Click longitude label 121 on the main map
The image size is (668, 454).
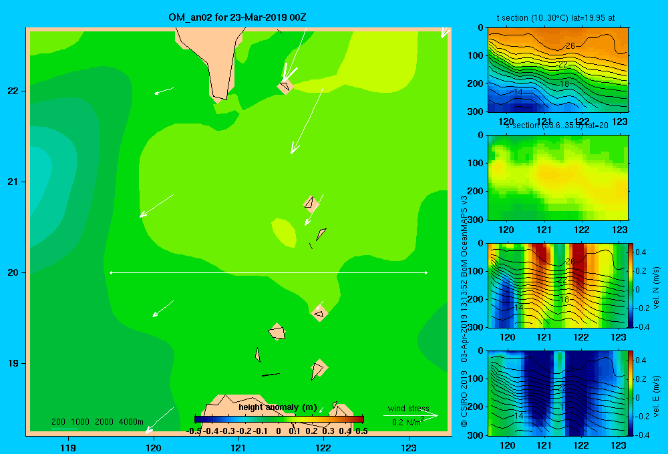point(238,447)
